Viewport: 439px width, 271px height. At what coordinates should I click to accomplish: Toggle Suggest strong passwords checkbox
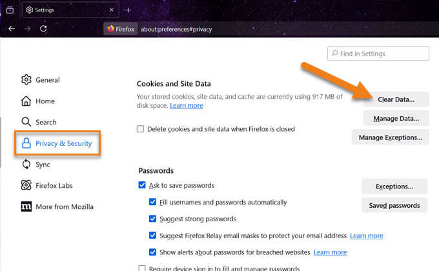(x=152, y=219)
